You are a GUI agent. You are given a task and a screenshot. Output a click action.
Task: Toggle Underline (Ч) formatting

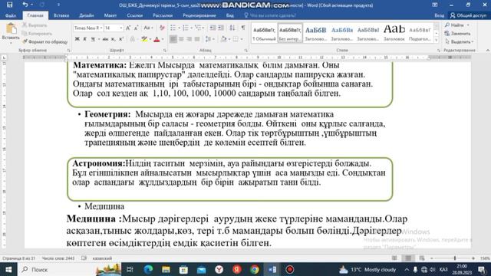[93, 39]
